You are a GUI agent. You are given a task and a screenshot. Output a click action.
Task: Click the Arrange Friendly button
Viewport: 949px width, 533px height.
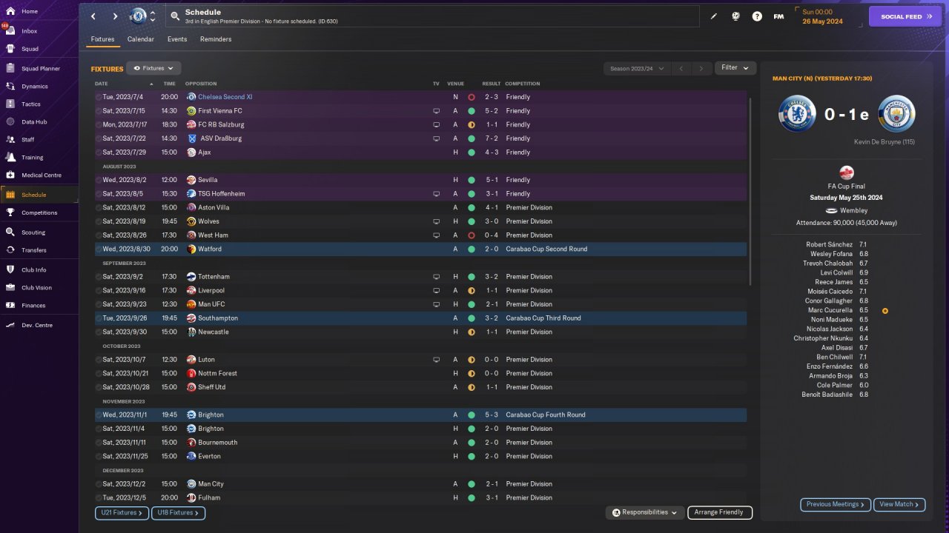coord(719,512)
